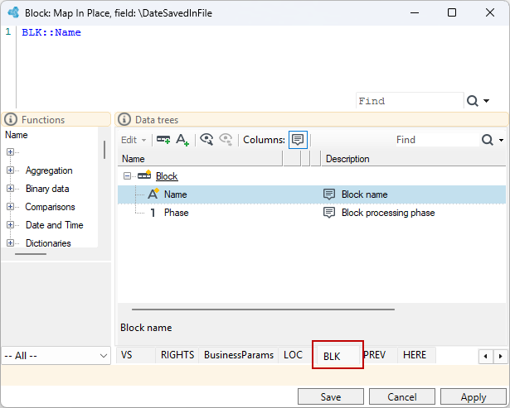The width and height of the screenshot is (510, 408).
Task: Open the '-- All --' category combo box
Action: (x=56, y=355)
